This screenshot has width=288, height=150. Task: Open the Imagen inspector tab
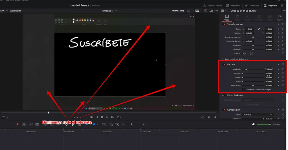coord(270,18)
